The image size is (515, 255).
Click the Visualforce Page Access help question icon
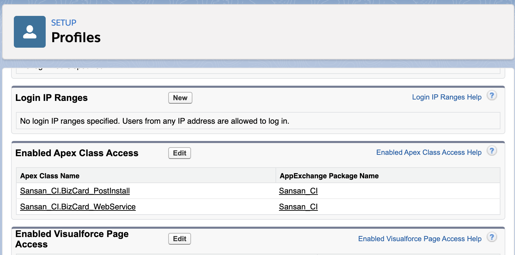(x=492, y=237)
